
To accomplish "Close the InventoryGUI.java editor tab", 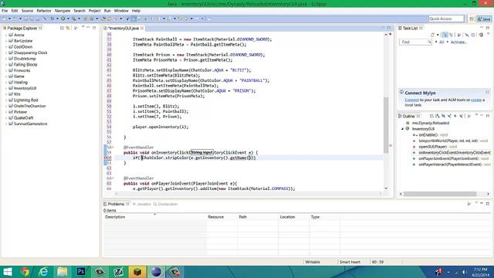I will click(x=142, y=28).
